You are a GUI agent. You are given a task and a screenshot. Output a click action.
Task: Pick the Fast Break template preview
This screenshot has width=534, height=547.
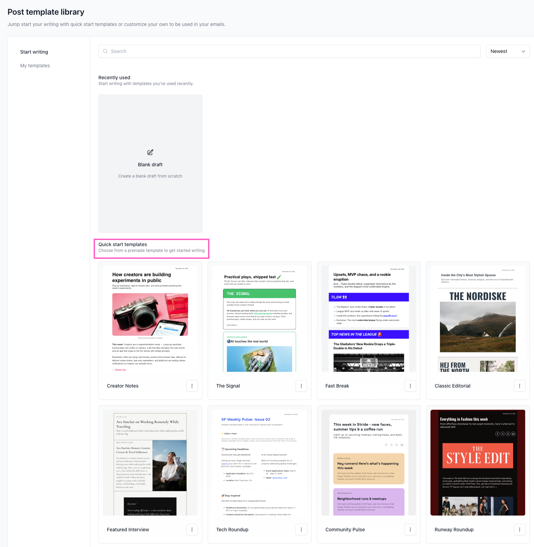tap(369, 319)
